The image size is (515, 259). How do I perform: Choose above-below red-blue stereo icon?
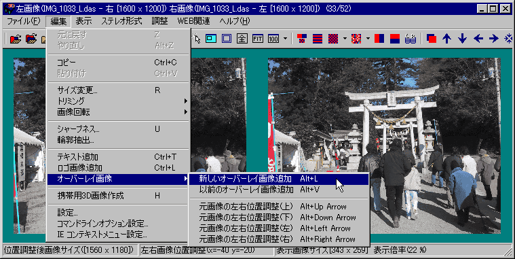click(x=395, y=39)
